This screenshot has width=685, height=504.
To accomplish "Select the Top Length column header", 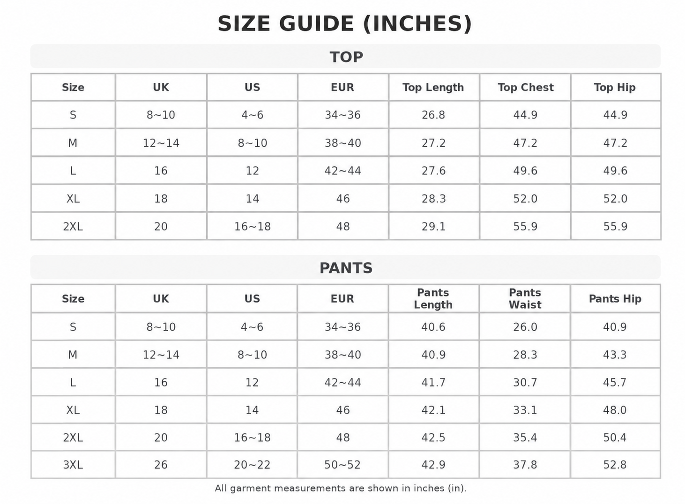I will [433, 87].
